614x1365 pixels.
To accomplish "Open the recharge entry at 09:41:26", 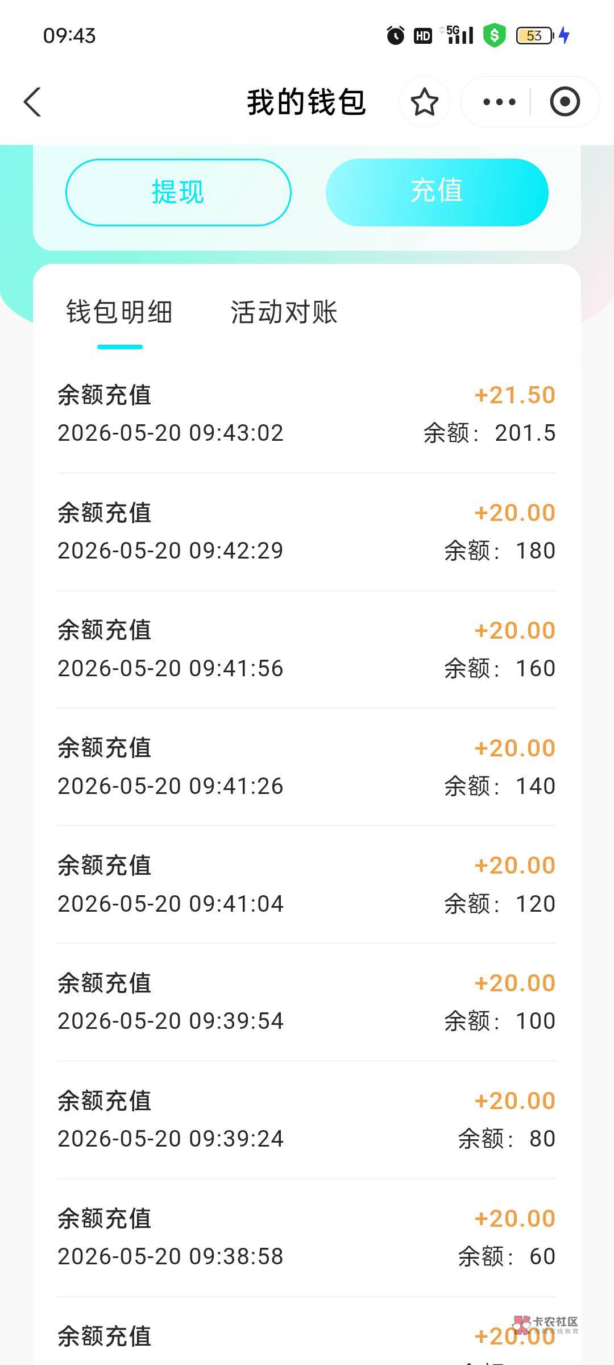I will pos(306,767).
